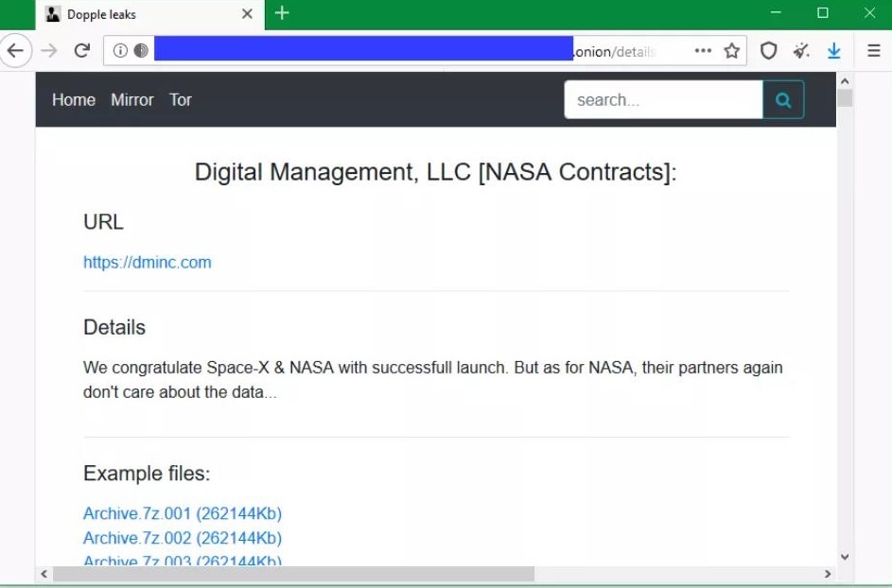Open the site information icon in address bar

coord(120,51)
